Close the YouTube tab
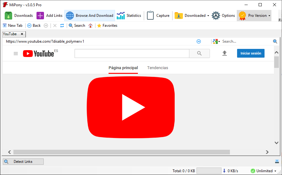Image resolution: width=282 pixels, height=175 pixels. point(22,34)
